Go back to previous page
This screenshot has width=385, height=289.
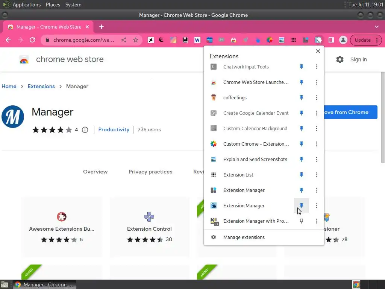point(8,40)
